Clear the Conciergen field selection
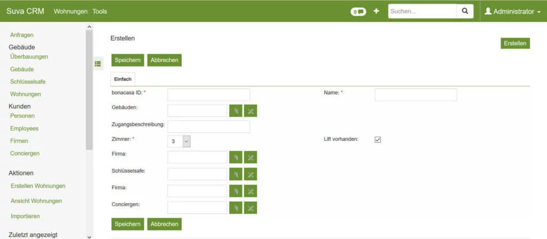This screenshot has height=239, width=547. pyautogui.click(x=251, y=208)
